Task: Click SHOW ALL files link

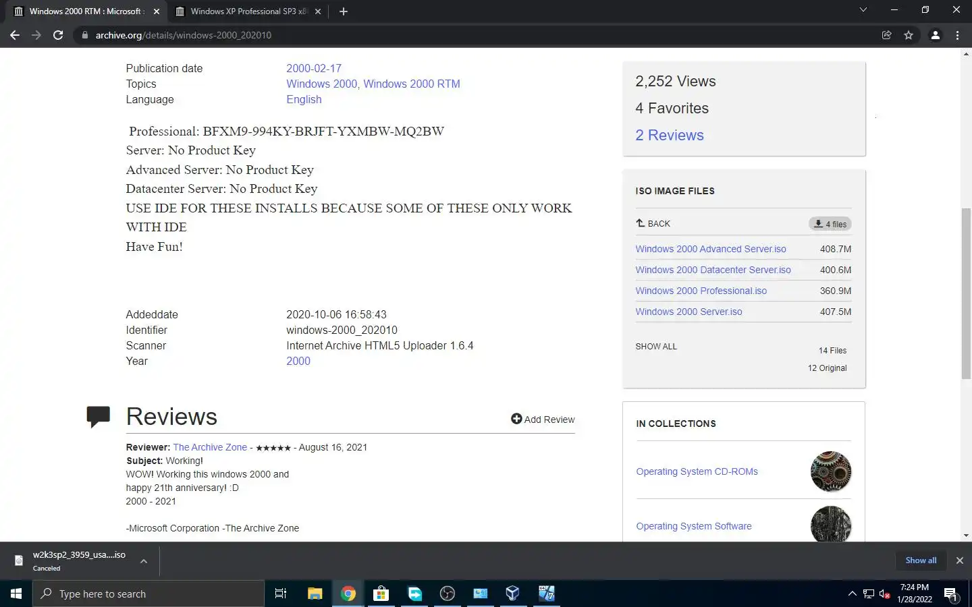Action: 656,346
